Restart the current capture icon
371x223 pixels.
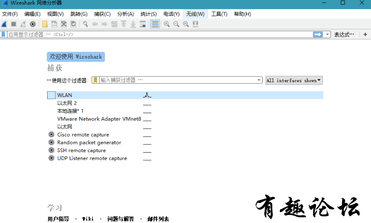click(x=23, y=24)
